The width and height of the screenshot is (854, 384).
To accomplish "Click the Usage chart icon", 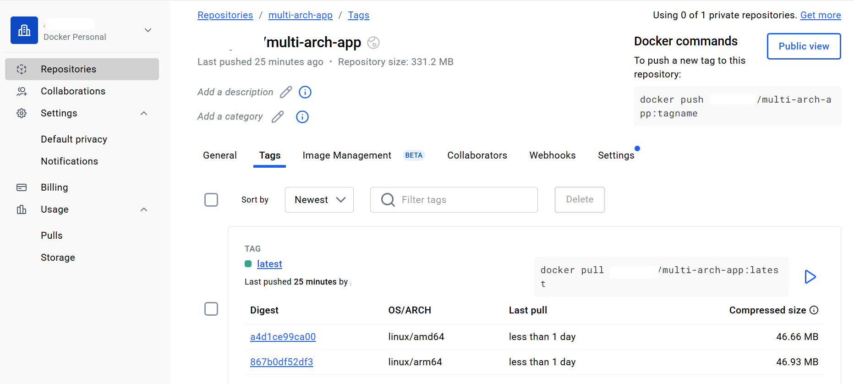I will tap(22, 209).
